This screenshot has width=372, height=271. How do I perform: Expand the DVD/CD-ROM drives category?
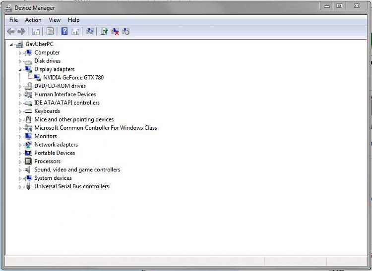coord(20,87)
